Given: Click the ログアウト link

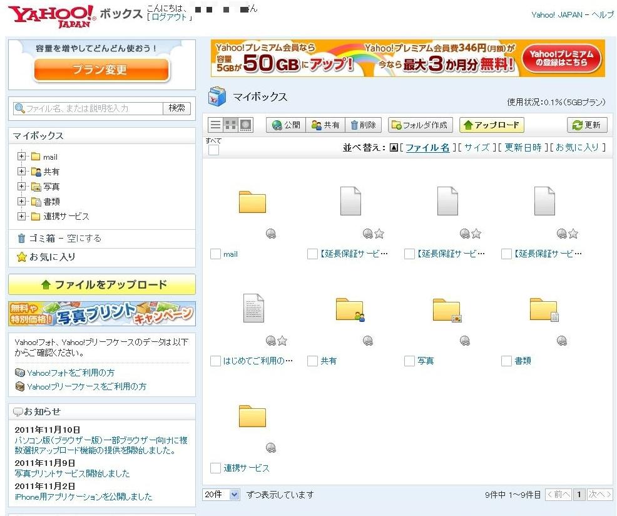Looking at the screenshot, I should (x=169, y=17).
